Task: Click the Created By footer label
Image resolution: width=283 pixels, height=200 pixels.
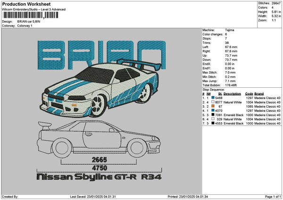Action: tap(10, 197)
